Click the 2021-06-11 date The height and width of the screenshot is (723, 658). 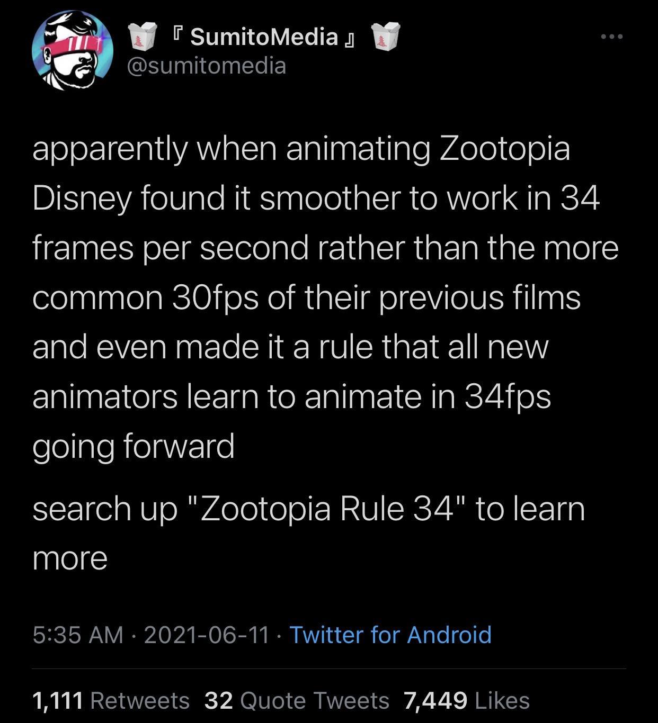(207, 635)
